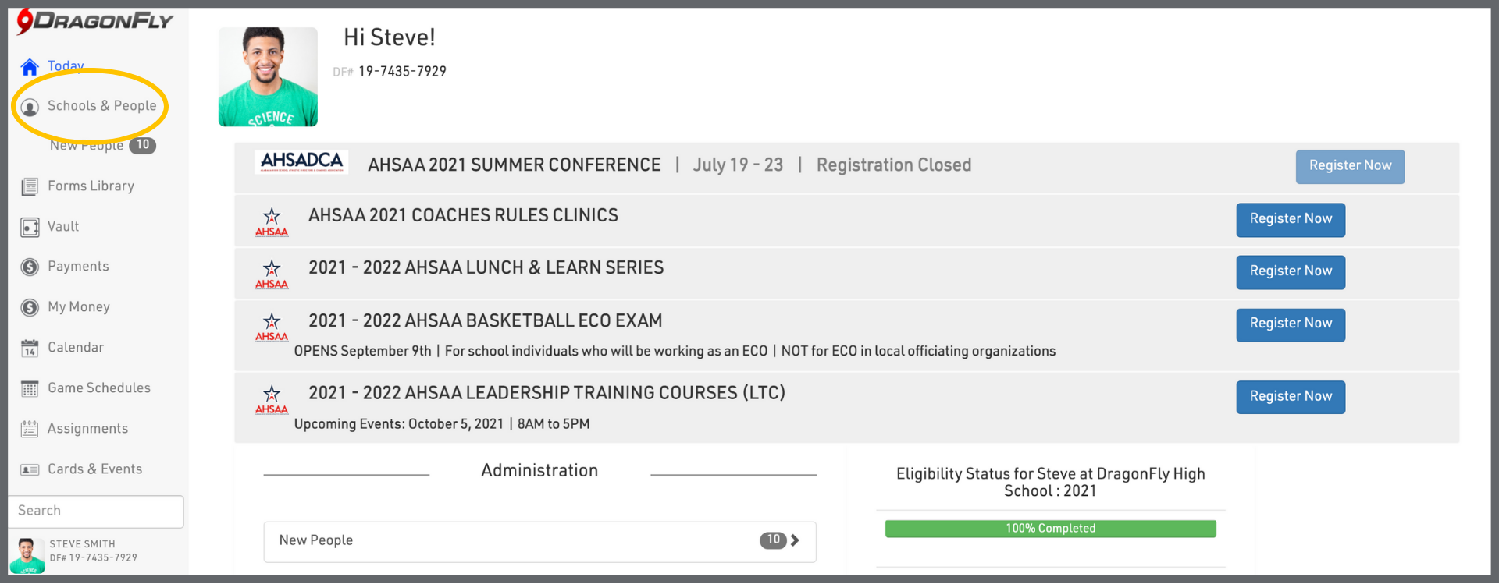This screenshot has height=584, width=1499.
Task: Select Game Schedules menu label
Action: pyautogui.click(x=99, y=388)
